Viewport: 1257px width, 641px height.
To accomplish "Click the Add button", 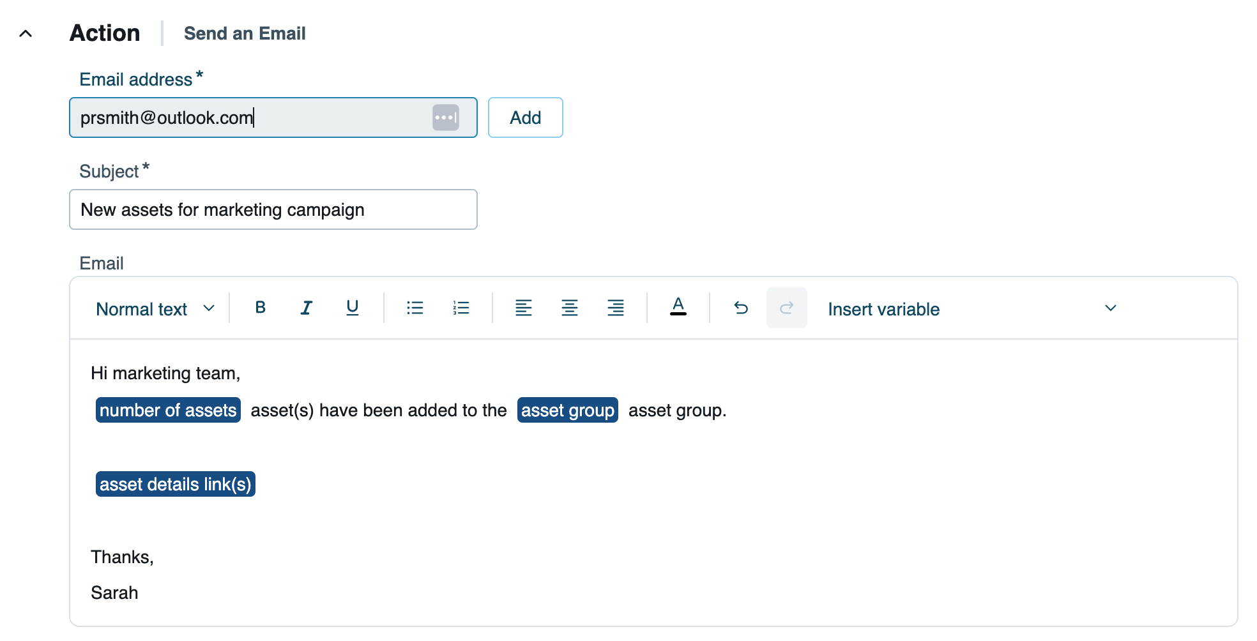I will (x=525, y=117).
